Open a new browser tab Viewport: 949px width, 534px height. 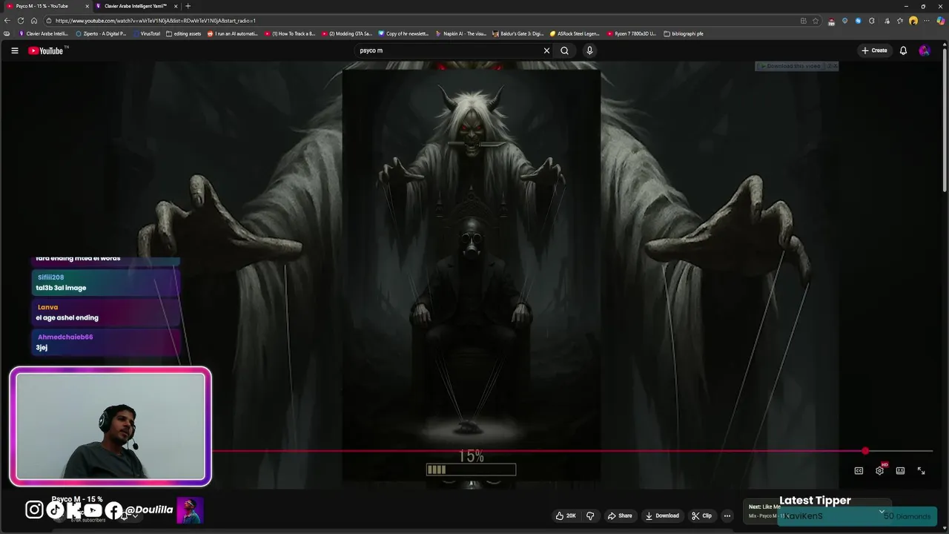pyautogui.click(x=188, y=6)
